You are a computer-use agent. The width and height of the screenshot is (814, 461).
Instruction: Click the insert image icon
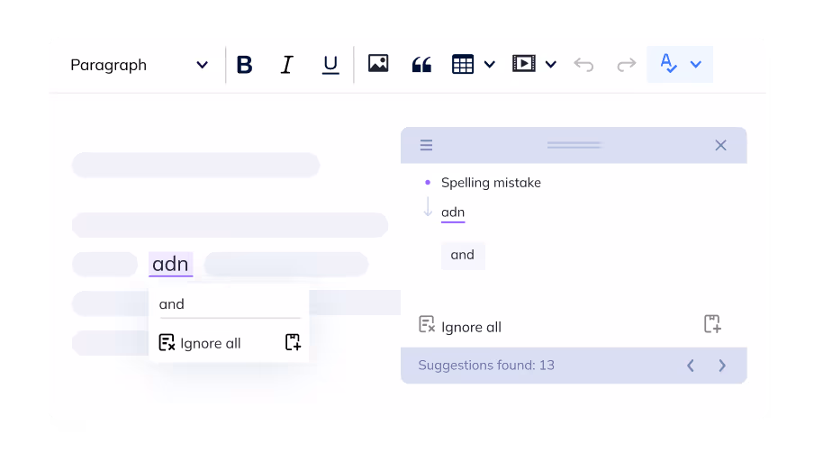pos(378,64)
